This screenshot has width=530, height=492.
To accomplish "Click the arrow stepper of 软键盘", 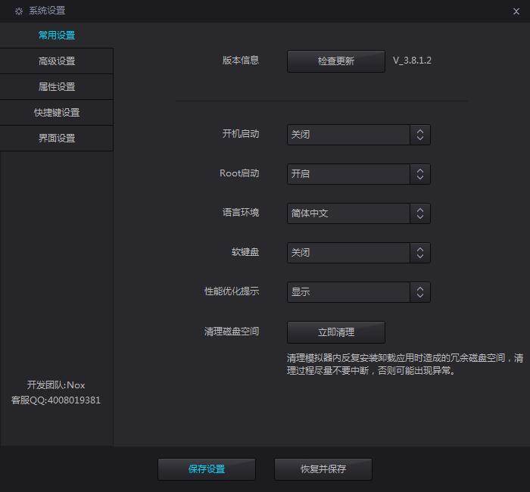I will pyautogui.click(x=420, y=253).
